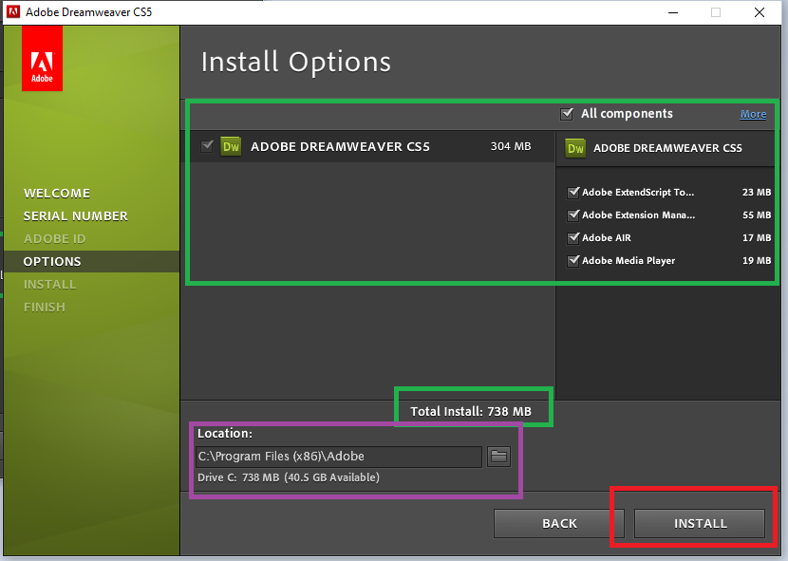Click the Adobe logo in sidebar
The image size is (788, 561).
coord(42,58)
